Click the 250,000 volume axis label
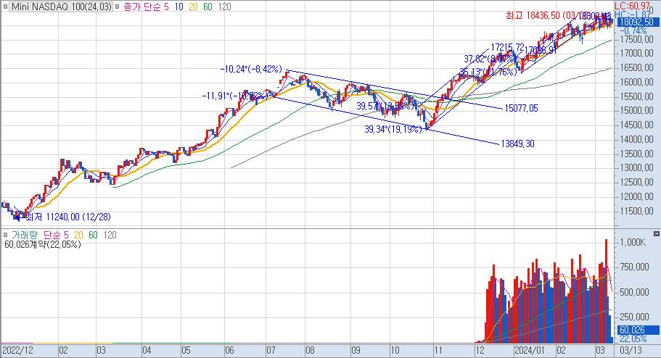Screen dimensions: 661x358 [x=634, y=317]
